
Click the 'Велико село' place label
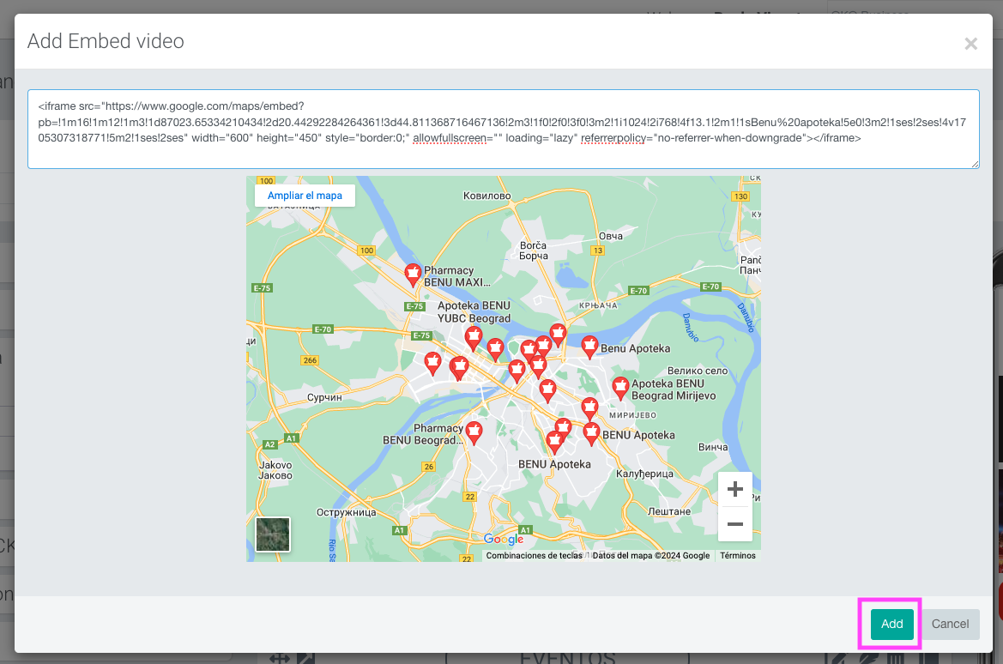[698, 371]
